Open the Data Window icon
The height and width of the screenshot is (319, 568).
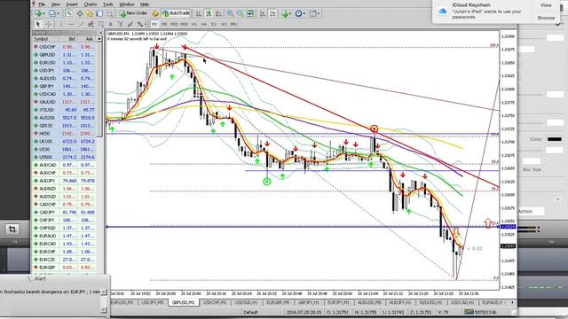(x=79, y=13)
